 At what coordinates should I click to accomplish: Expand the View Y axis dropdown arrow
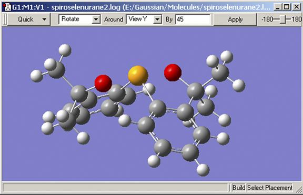tap(157, 19)
